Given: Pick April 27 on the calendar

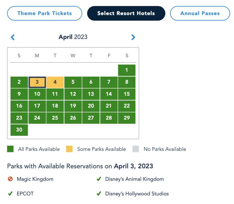Looking at the screenshot, I should click(91, 118).
